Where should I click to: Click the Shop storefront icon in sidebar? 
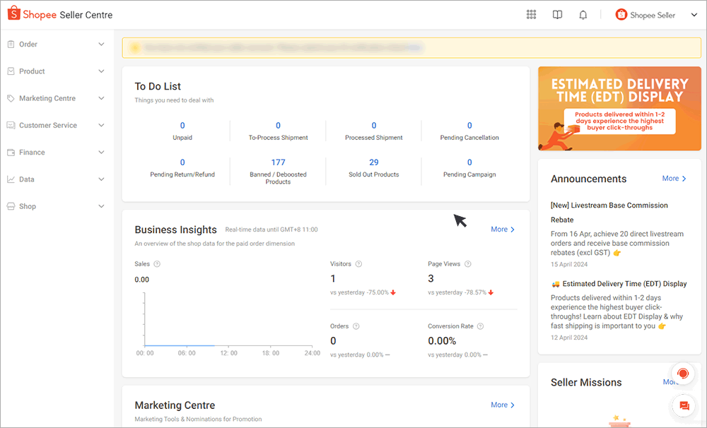pyautogui.click(x=11, y=206)
